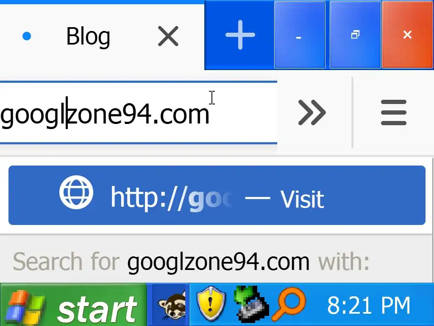
Task: Click the blue dot indicator on Blog tab
Action: [27, 36]
